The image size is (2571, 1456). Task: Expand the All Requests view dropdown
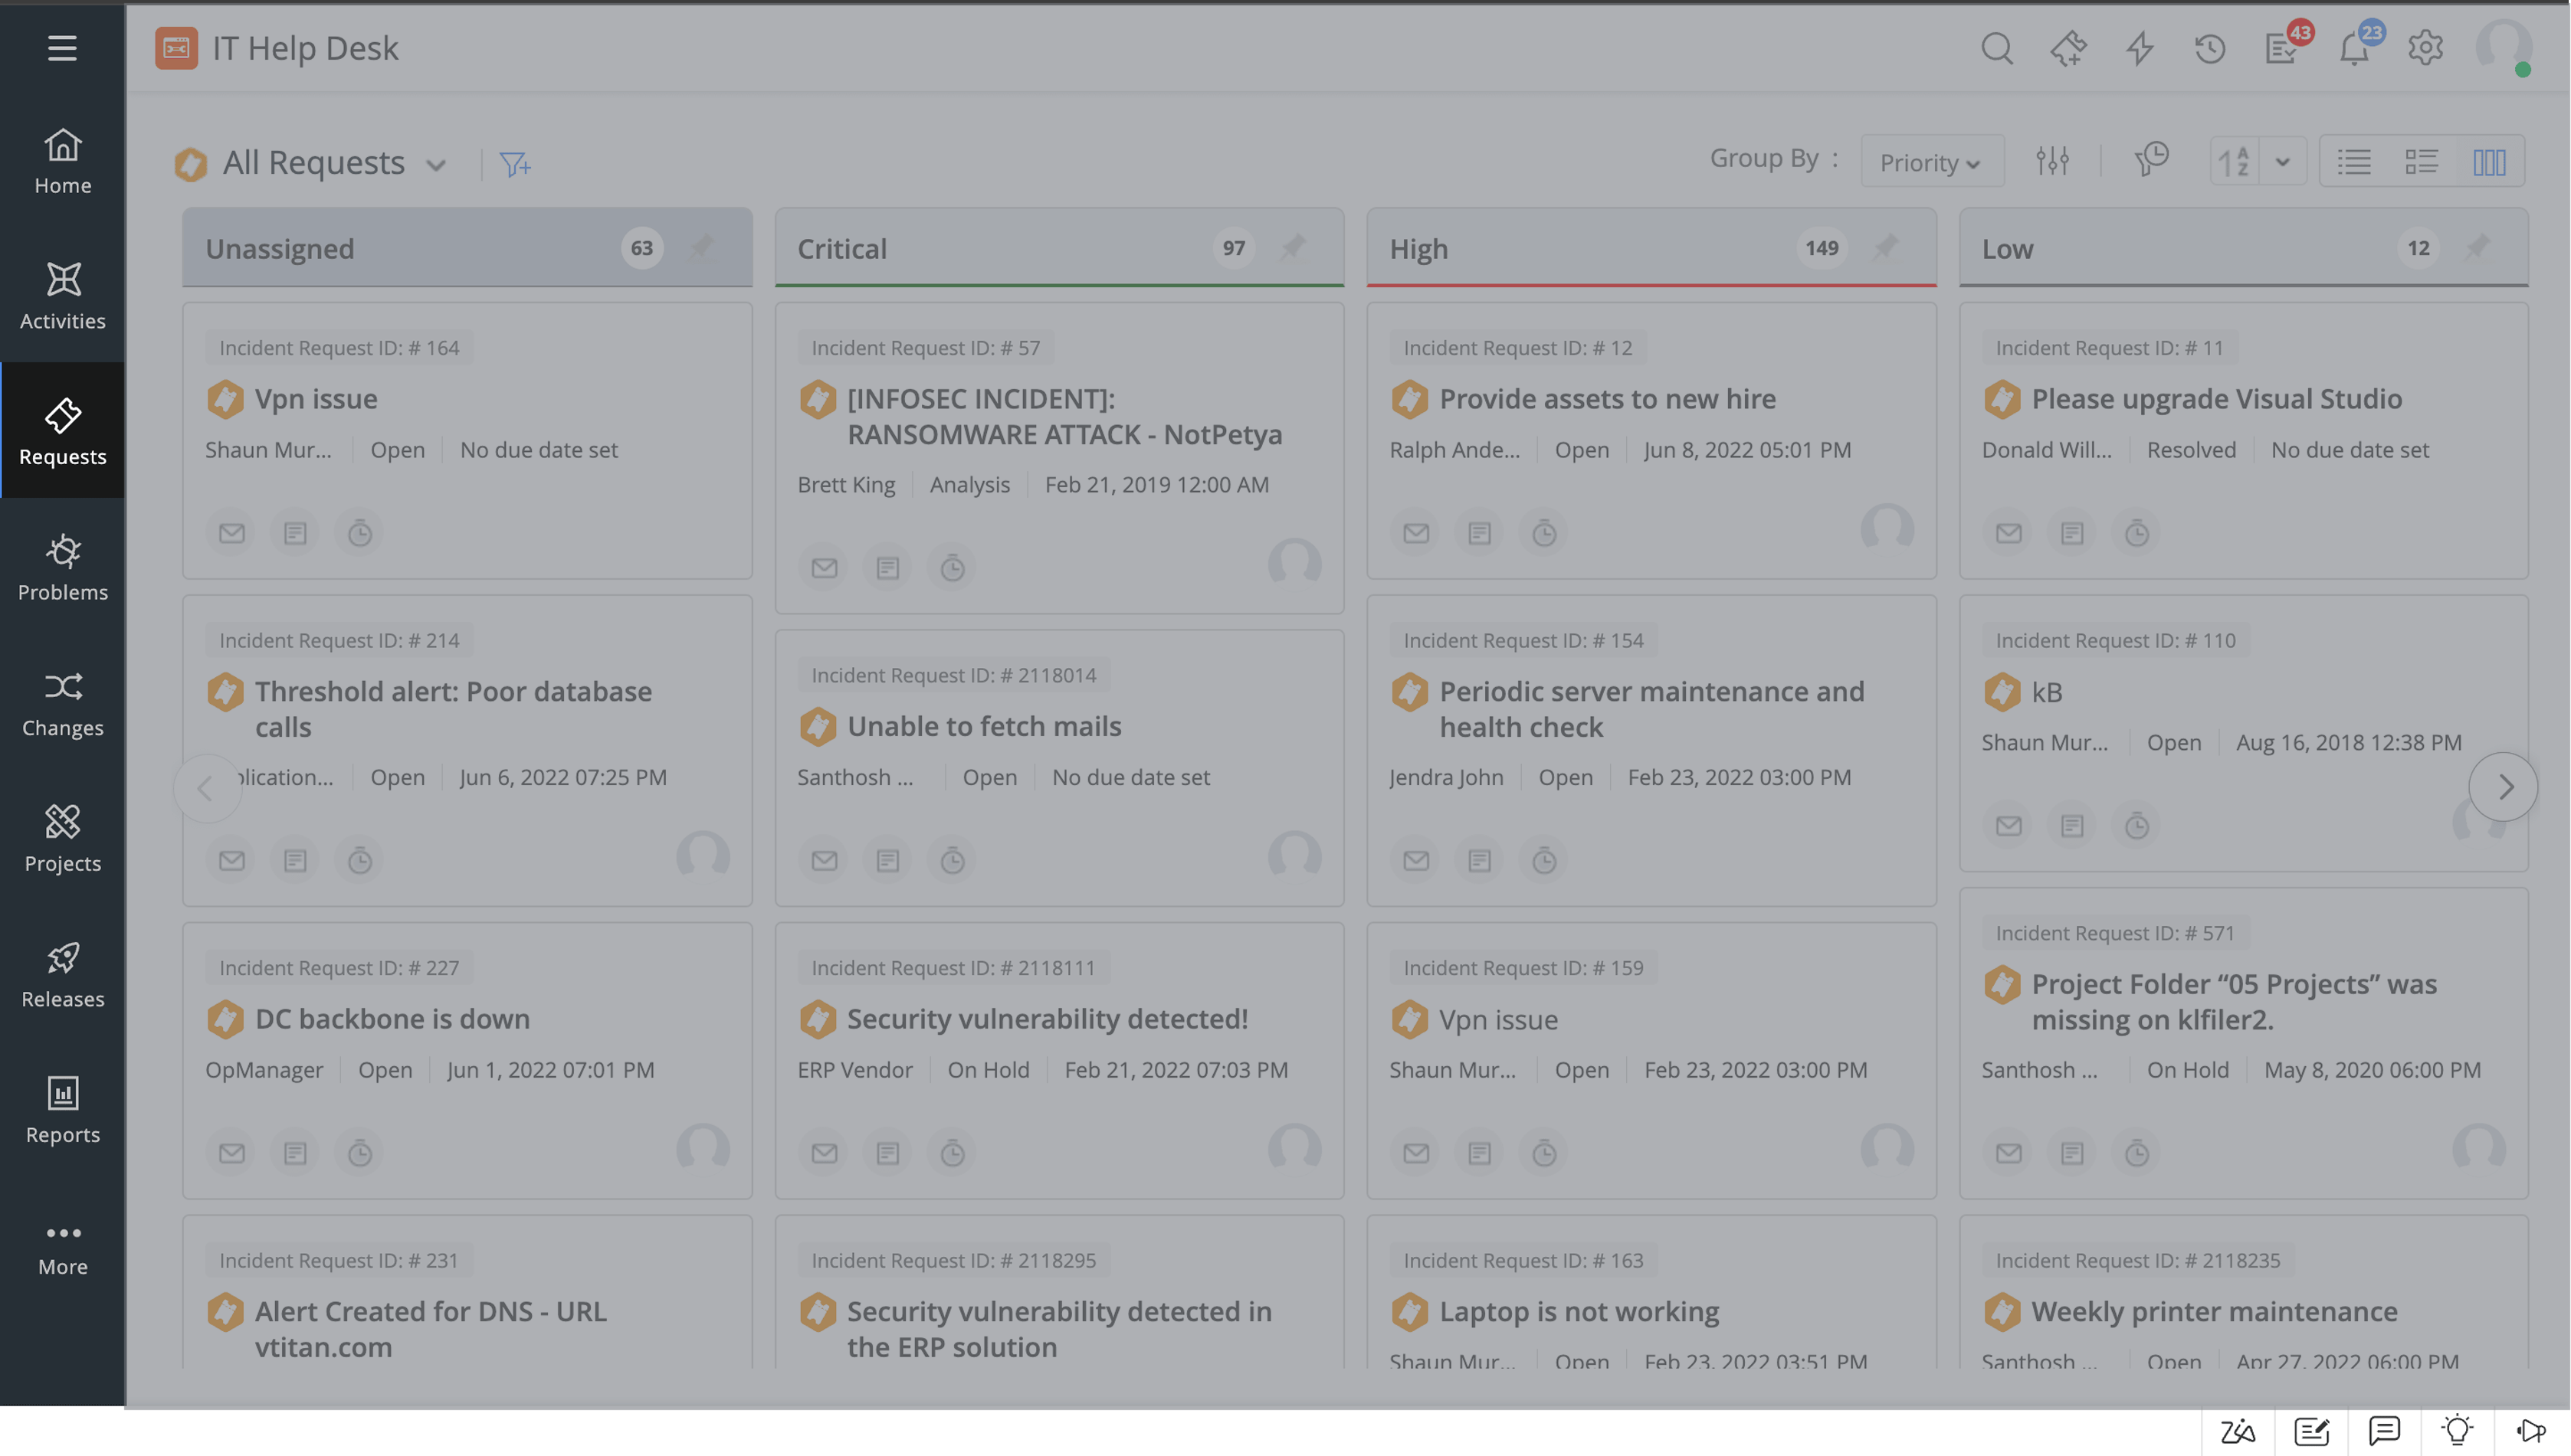pos(437,164)
